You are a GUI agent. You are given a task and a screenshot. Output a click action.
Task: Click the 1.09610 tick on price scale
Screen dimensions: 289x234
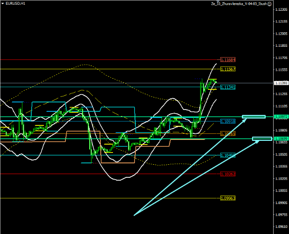[x=281, y=227]
